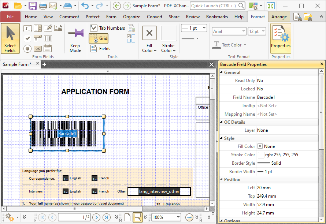Select the Date field tool
Viewport: 326px width, 224px height.
pos(48,49)
